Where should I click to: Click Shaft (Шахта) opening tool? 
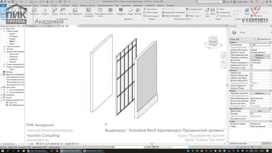[x=212, y=11]
